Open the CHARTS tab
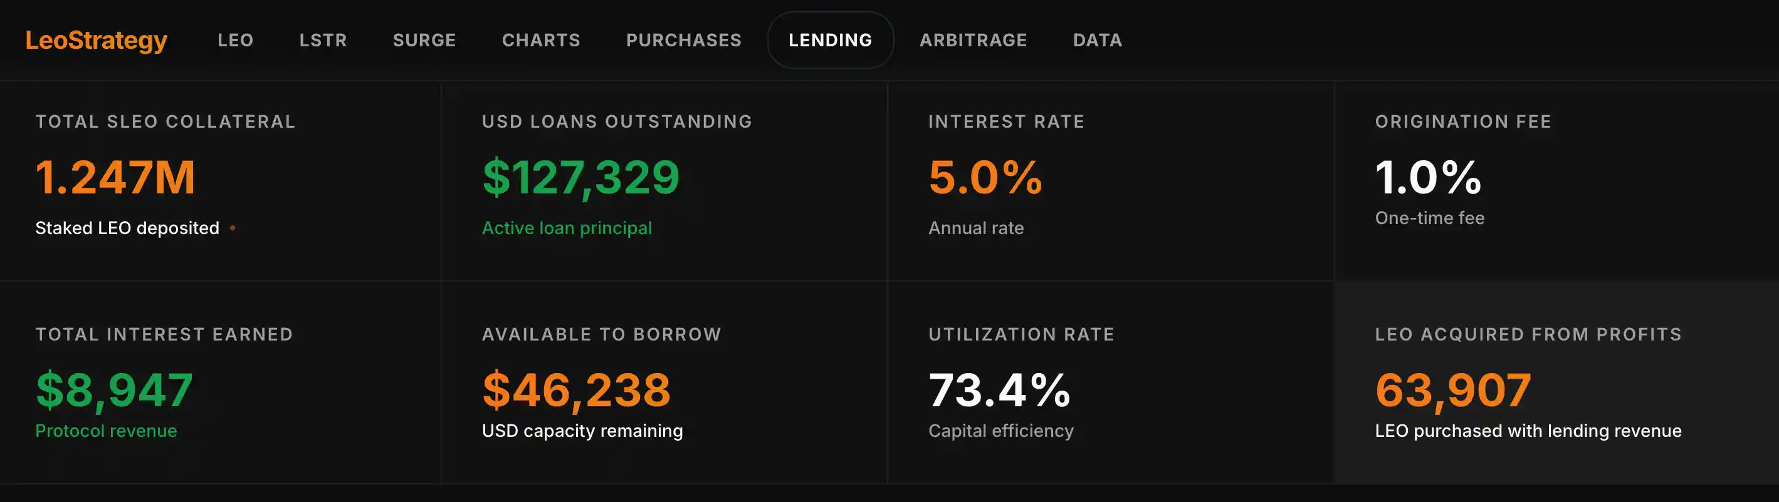Screen dimensions: 1779x502 [541, 40]
